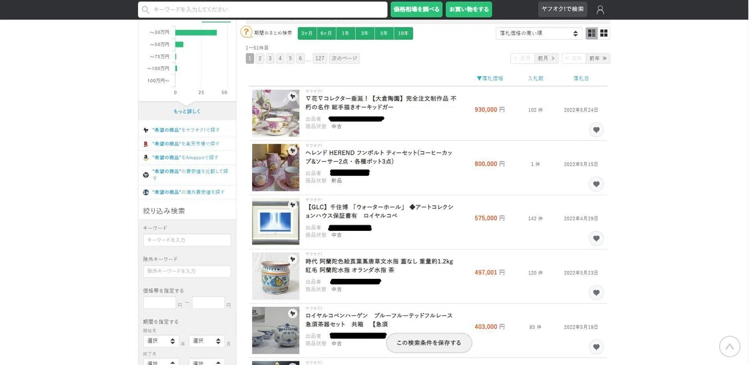Open the ロイヤルコペンハーゲン 急須茶器セット listing
Screen dimensions: 749x365
379,319
